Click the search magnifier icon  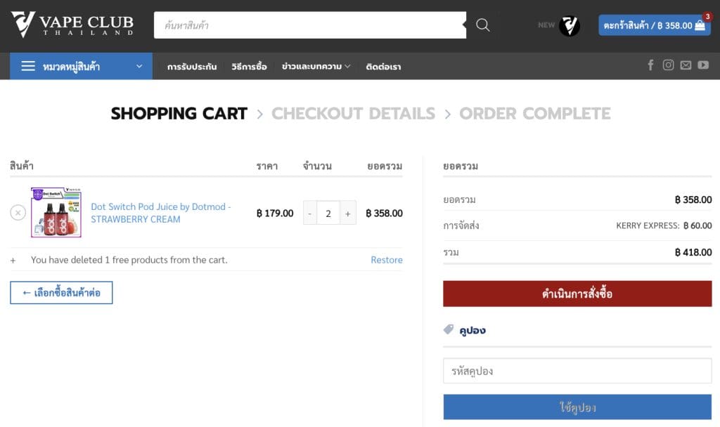483,25
